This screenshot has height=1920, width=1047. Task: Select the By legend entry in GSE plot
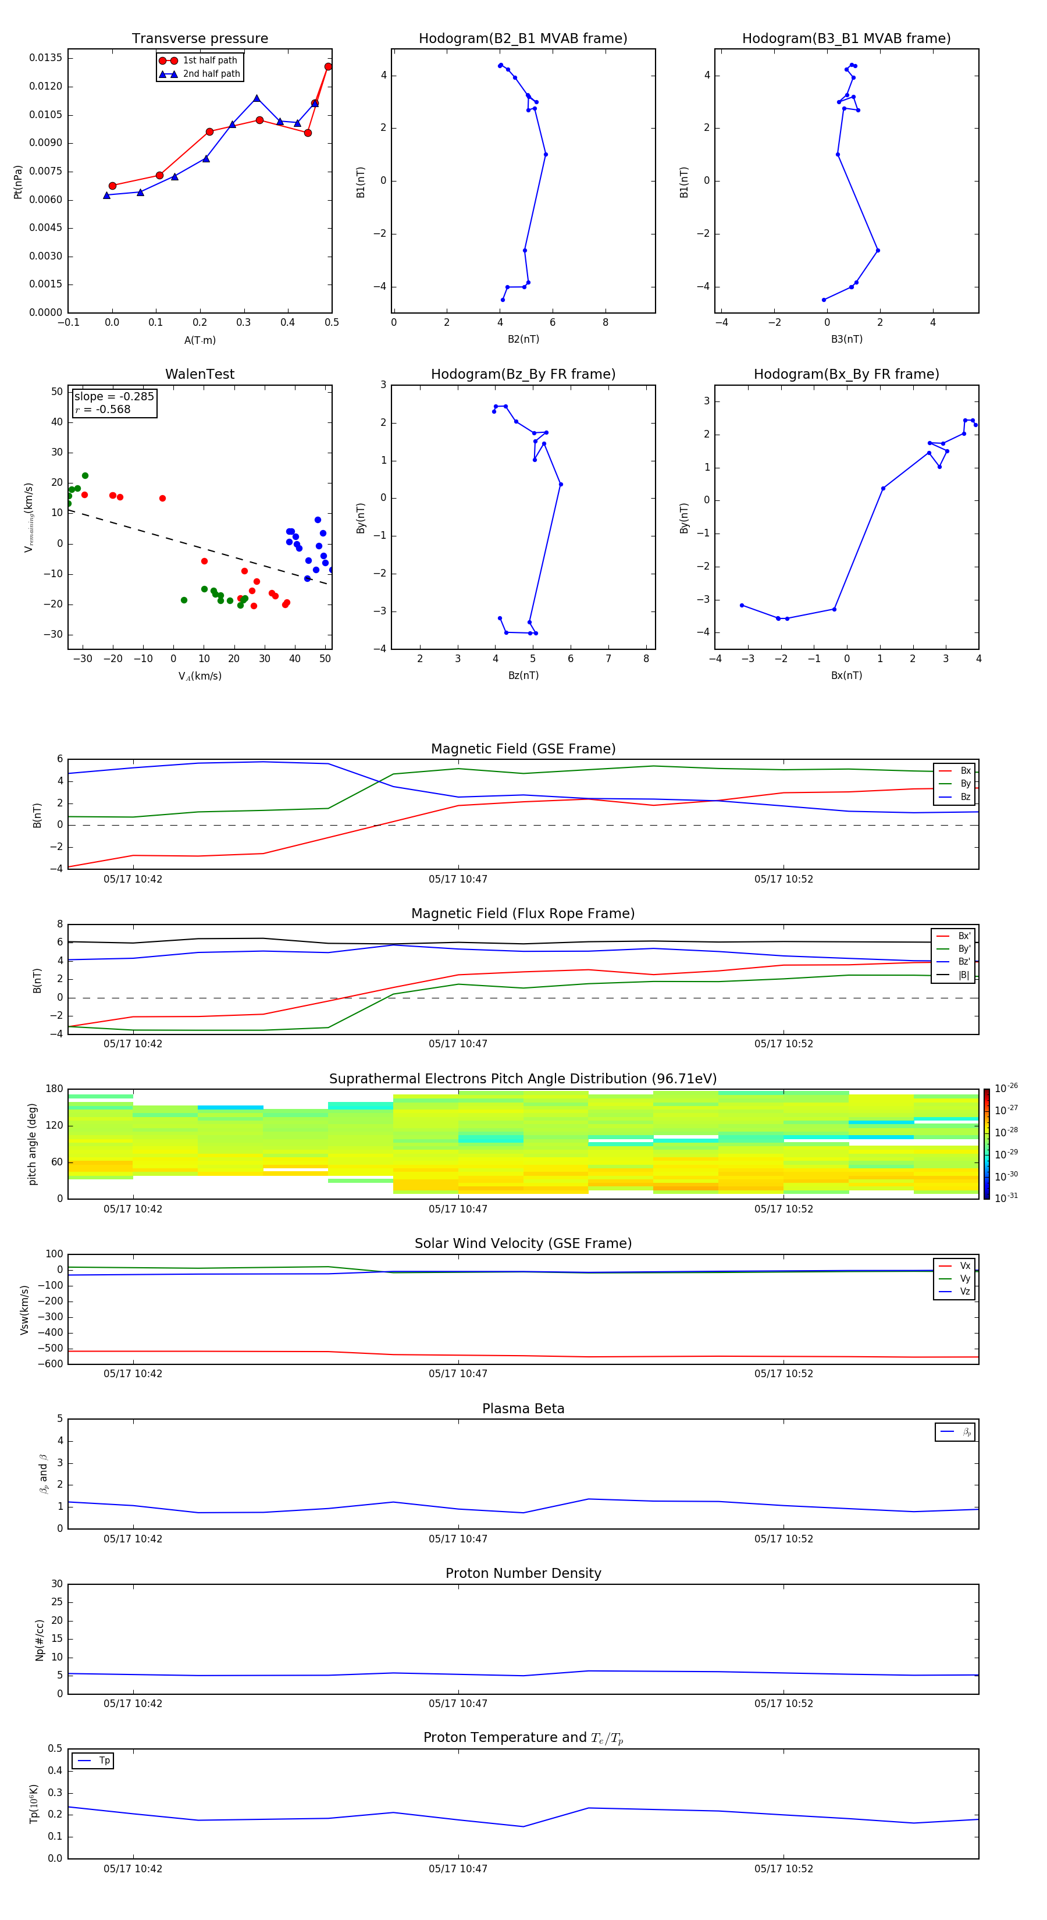955,783
